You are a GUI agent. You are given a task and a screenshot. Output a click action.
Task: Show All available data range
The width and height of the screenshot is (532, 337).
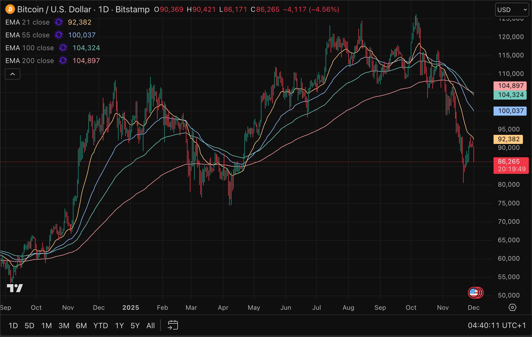tap(150, 326)
